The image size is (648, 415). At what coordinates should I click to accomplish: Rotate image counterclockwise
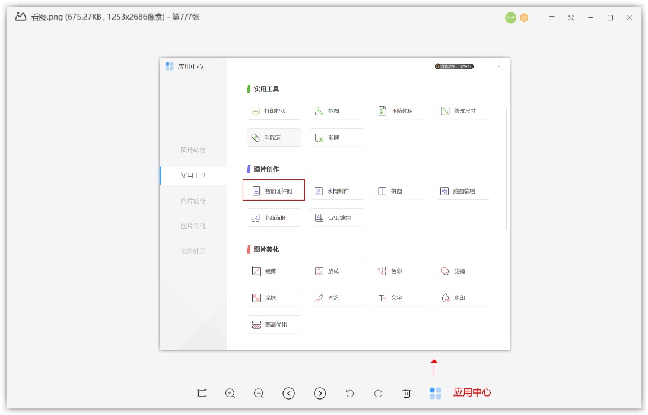pos(350,393)
